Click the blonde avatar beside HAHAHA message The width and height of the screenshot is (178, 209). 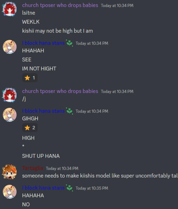point(10,192)
